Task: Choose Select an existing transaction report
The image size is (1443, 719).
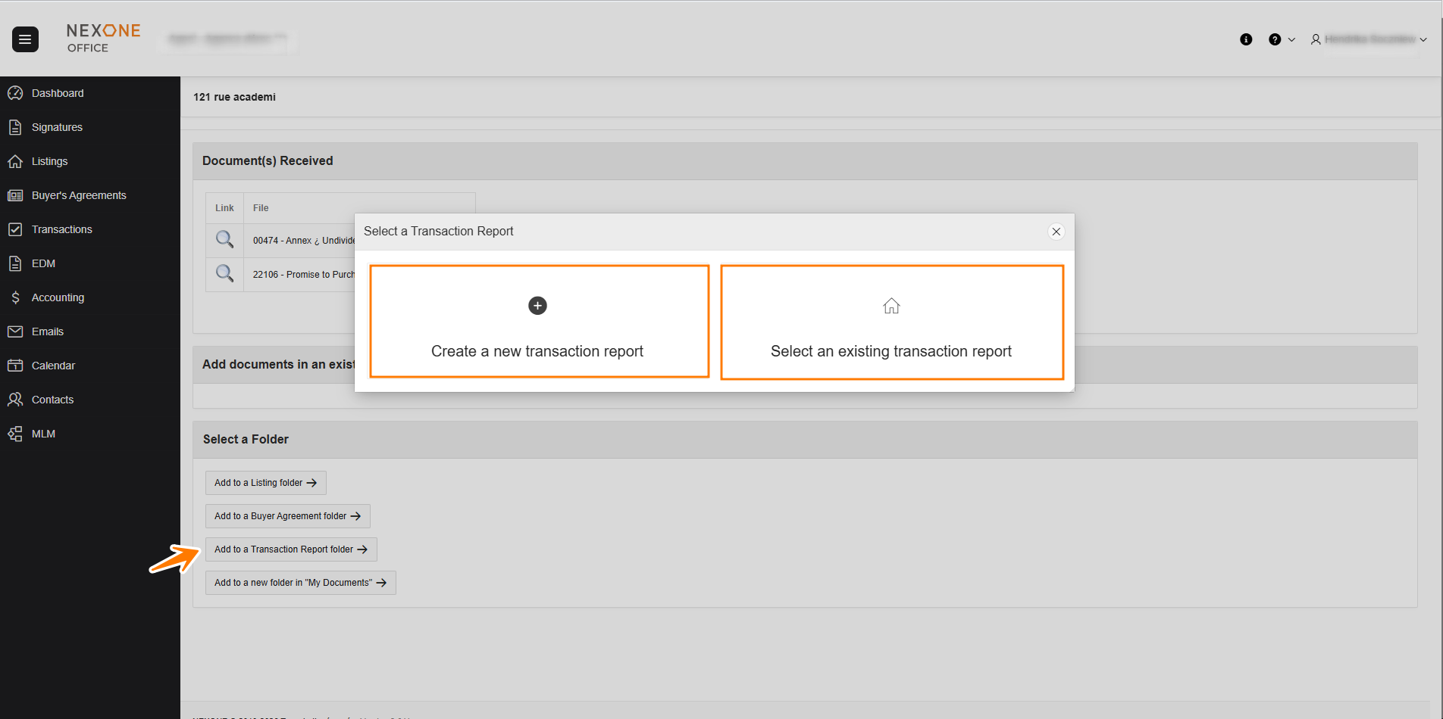Action: tap(892, 322)
